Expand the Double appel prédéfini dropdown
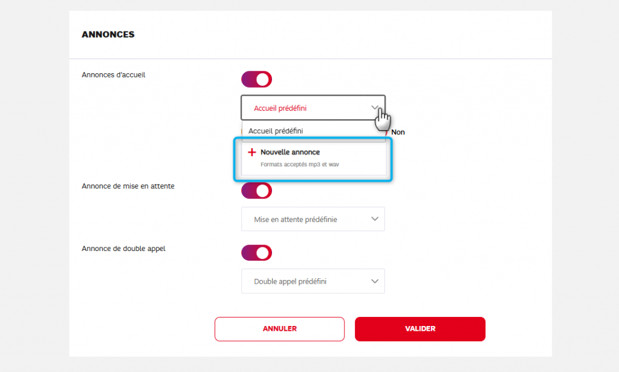 point(313,281)
